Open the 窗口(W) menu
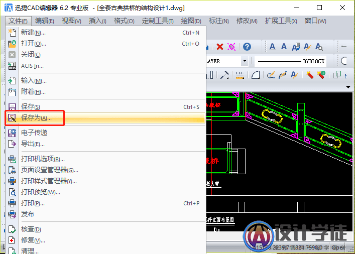Image resolution: width=355 pixels, height=254 pixels. tap(315, 21)
